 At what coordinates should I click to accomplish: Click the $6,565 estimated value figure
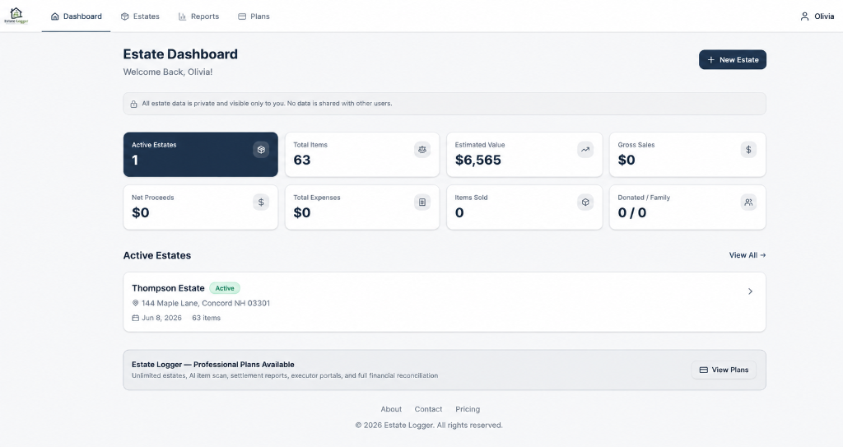[x=478, y=160]
